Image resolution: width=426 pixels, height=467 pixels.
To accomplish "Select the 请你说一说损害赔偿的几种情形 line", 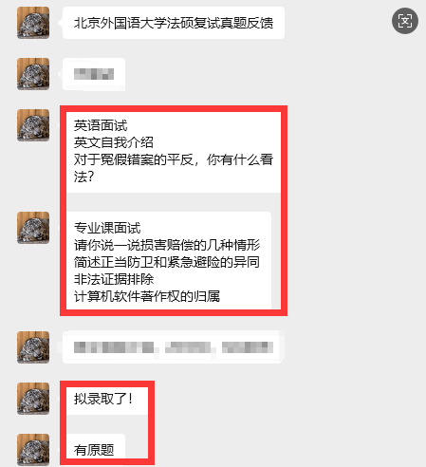I will [167, 245].
